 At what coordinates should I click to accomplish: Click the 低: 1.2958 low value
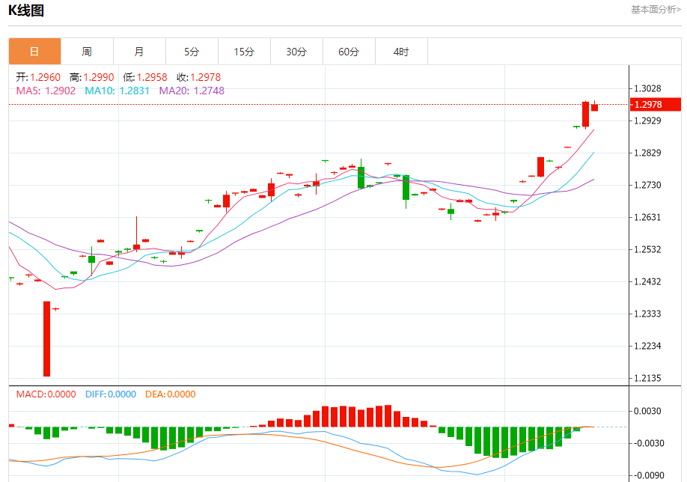[x=145, y=77]
